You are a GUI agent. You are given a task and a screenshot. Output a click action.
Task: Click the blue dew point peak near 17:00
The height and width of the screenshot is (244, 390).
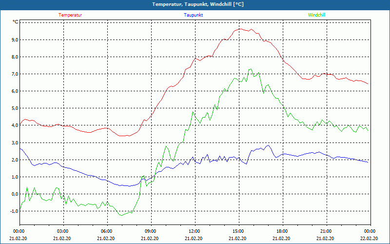point(268,145)
